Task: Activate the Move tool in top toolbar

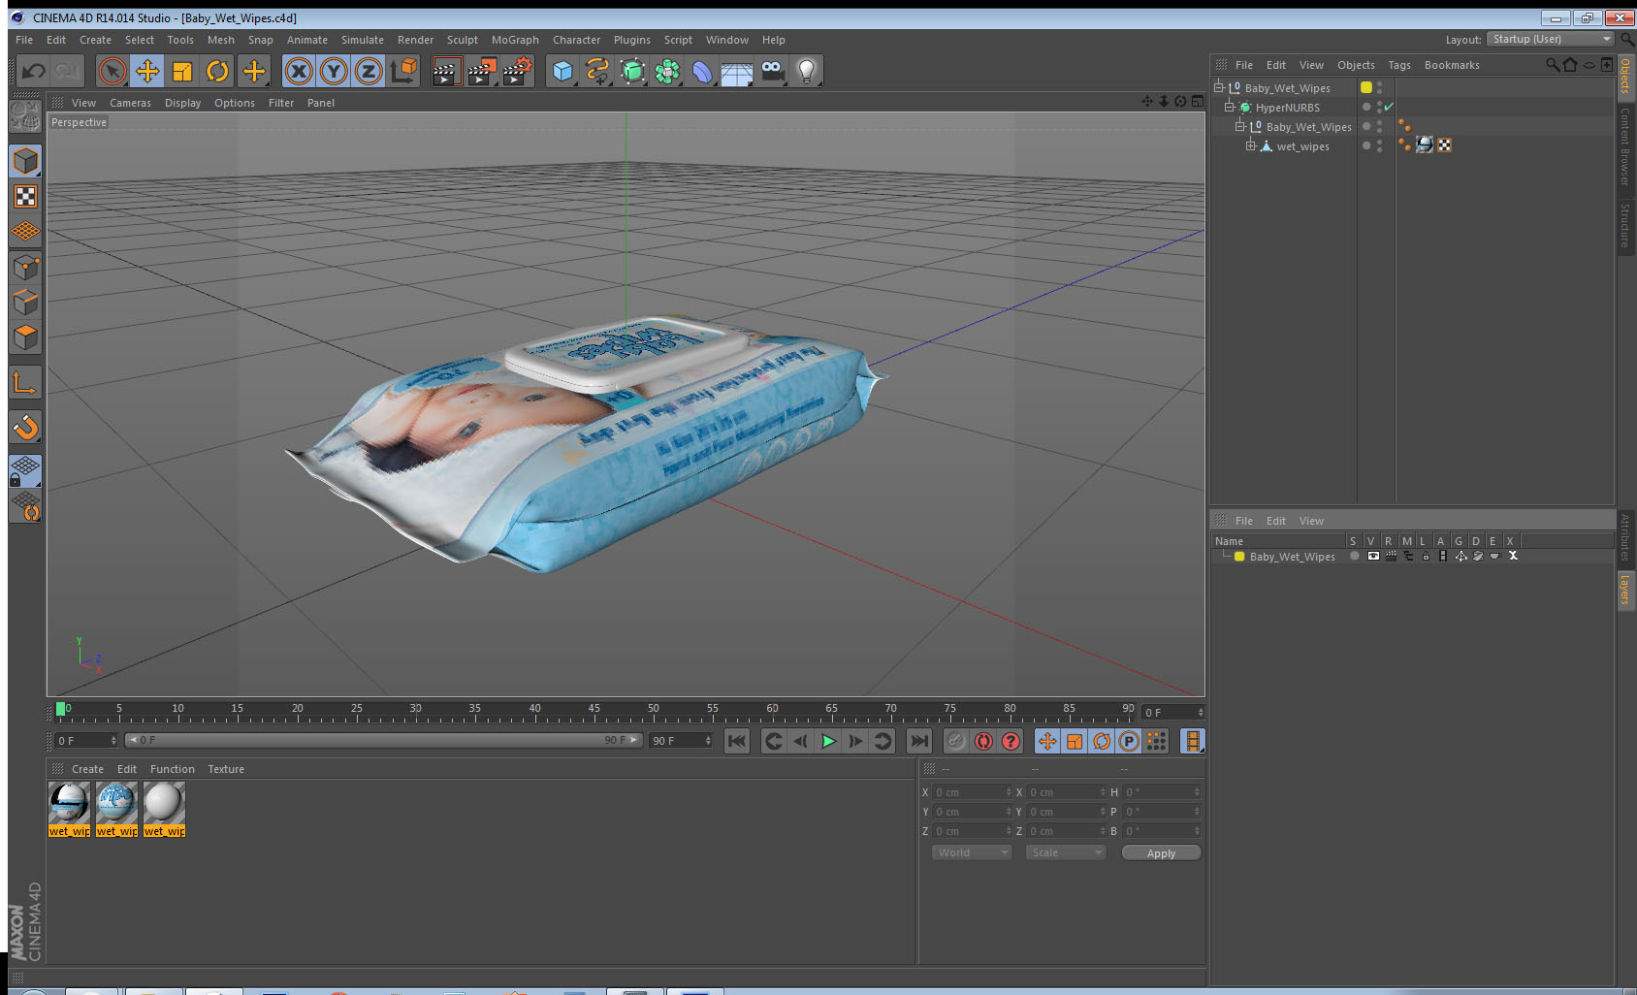Action: [147, 71]
